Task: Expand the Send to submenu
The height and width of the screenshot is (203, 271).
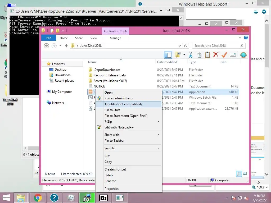Action: [x=129, y=148]
